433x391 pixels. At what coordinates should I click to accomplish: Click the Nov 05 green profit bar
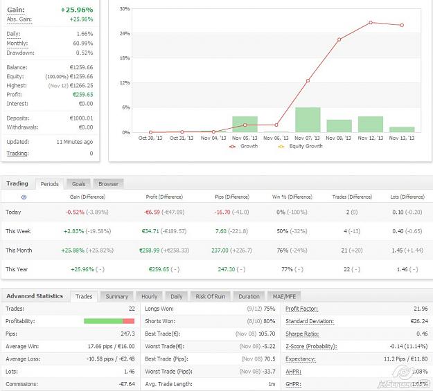tap(245, 124)
